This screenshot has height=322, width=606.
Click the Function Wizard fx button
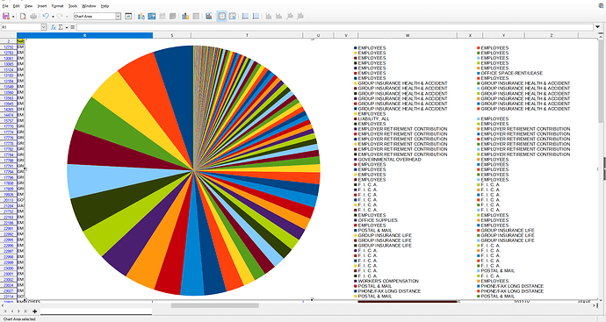coord(54,27)
